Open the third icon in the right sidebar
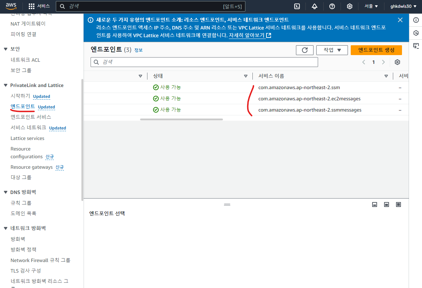This screenshot has height=288, width=422. 416,46
